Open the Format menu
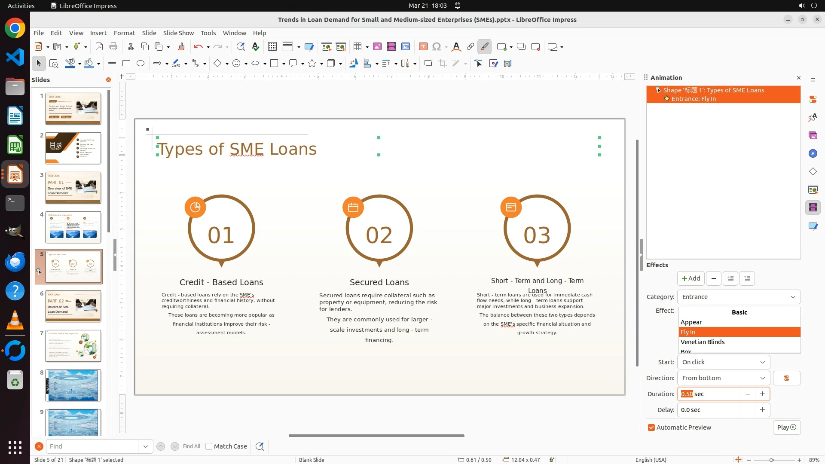This screenshot has width=825, height=464. [124, 33]
